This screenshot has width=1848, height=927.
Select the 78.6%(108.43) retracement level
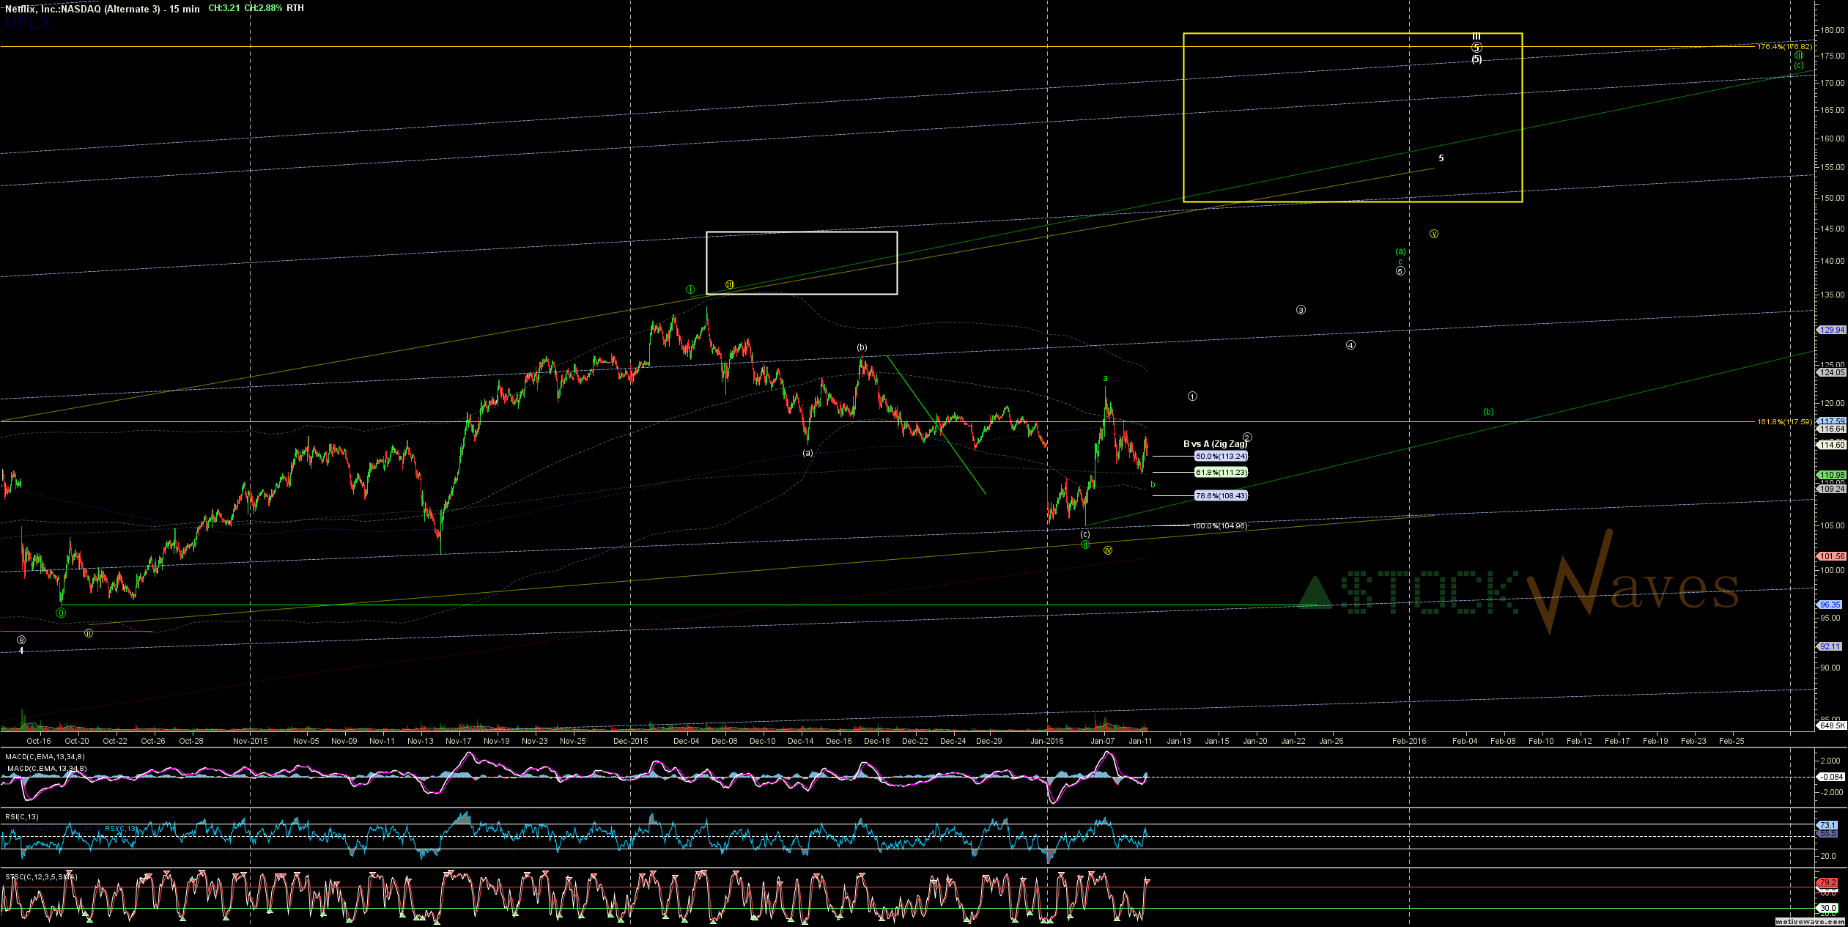tap(1221, 496)
